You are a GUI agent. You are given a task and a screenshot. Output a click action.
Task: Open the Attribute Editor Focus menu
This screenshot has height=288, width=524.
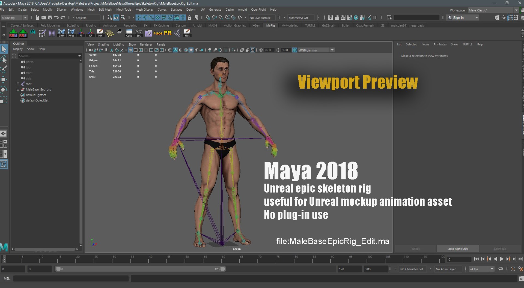425,44
